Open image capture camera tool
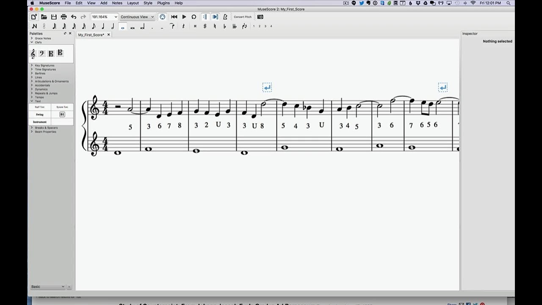This screenshot has height=305, width=542. [260, 17]
